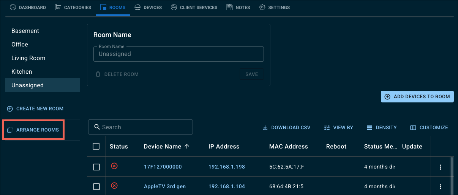Screen dimensions: 458x195
Task: Click Add Devices to Room
Action: coord(417,97)
